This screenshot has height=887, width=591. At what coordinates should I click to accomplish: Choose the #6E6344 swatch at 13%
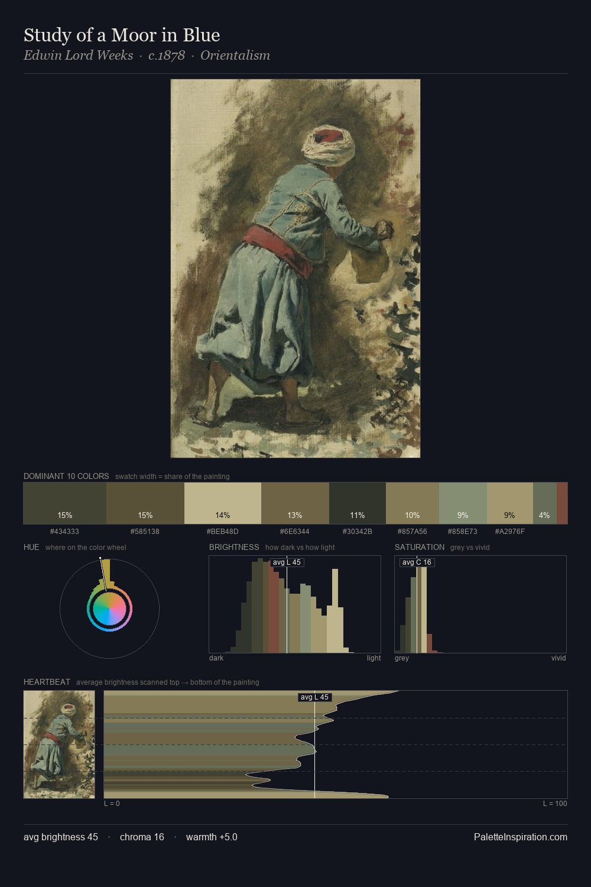[x=295, y=503]
